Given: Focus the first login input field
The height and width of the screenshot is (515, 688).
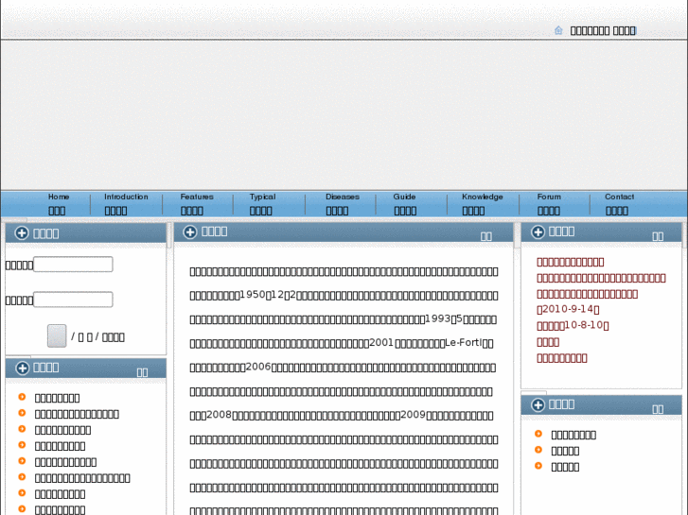Looking at the screenshot, I should coord(73,265).
